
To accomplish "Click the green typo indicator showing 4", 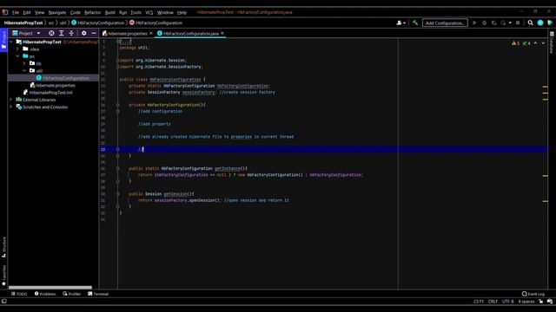I will 526,43.
